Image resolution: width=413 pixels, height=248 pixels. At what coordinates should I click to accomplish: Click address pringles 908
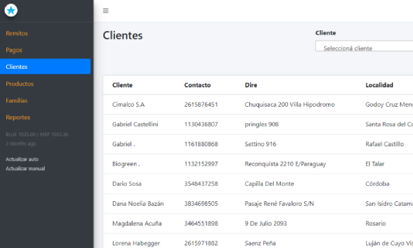pyautogui.click(x=262, y=125)
